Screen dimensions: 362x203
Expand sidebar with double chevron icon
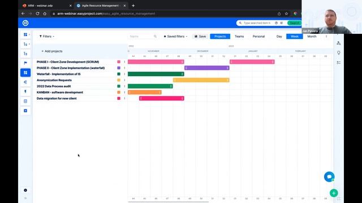pos(25,198)
